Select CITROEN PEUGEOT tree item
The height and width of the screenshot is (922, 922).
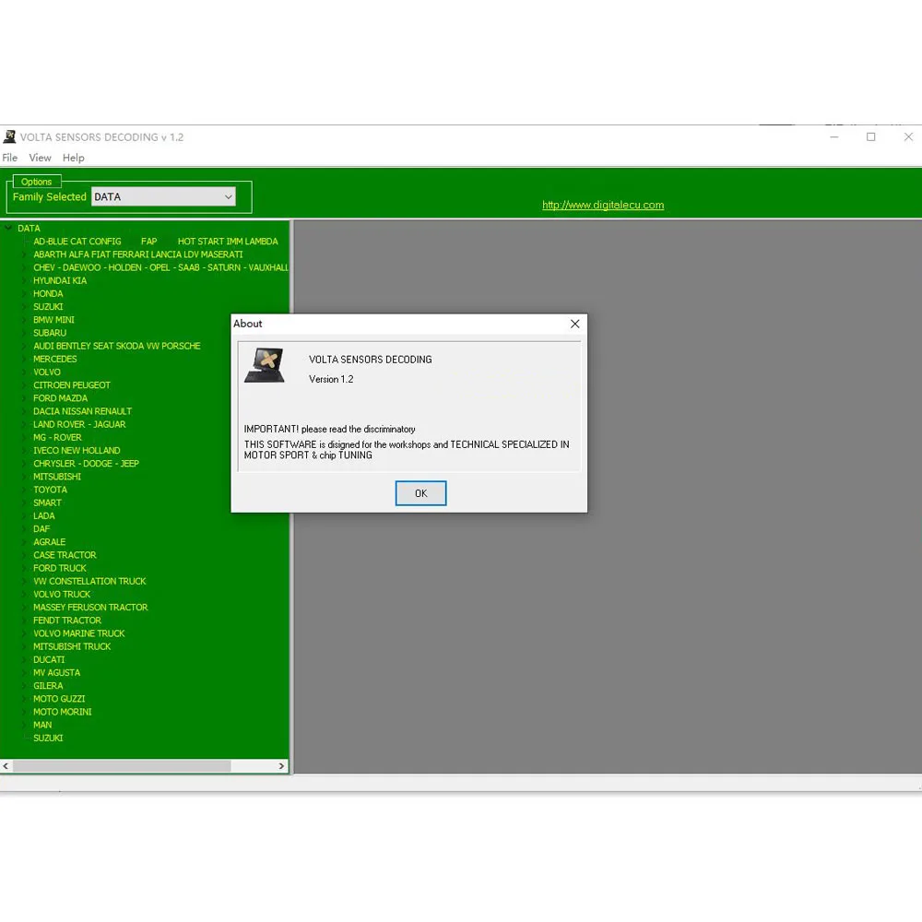coord(72,385)
